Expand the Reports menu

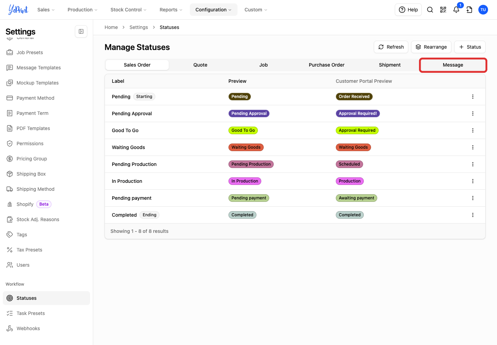tap(171, 10)
